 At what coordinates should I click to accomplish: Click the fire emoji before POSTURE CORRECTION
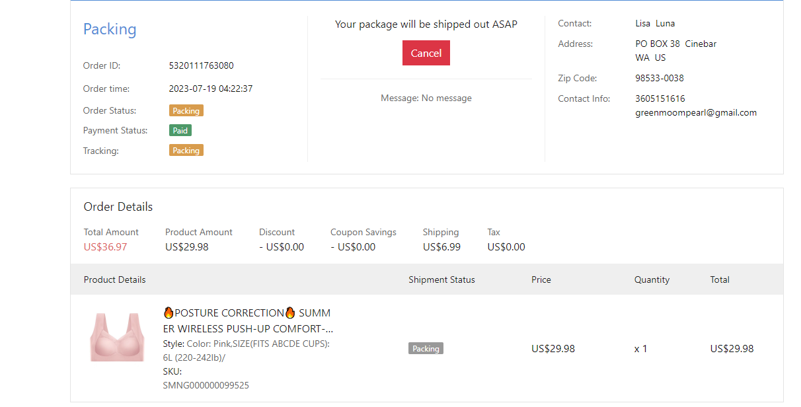tap(169, 313)
